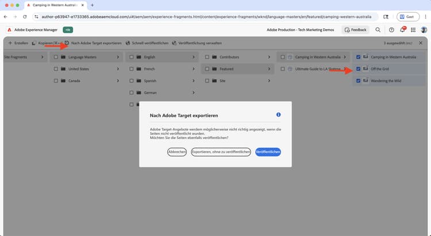Close the selection mode with the X icon

[421, 43]
